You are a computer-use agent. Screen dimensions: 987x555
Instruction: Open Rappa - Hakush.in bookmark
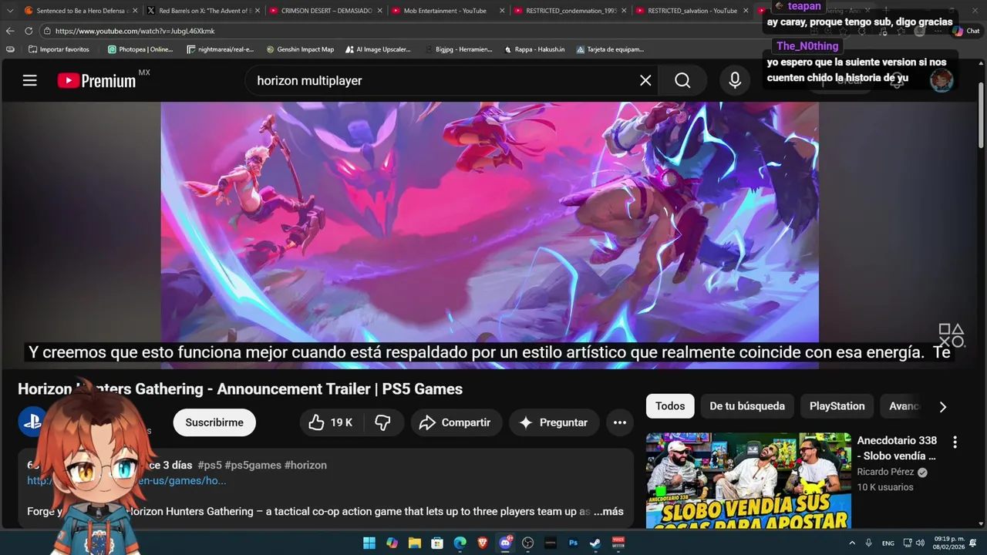click(x=534, y=49)
